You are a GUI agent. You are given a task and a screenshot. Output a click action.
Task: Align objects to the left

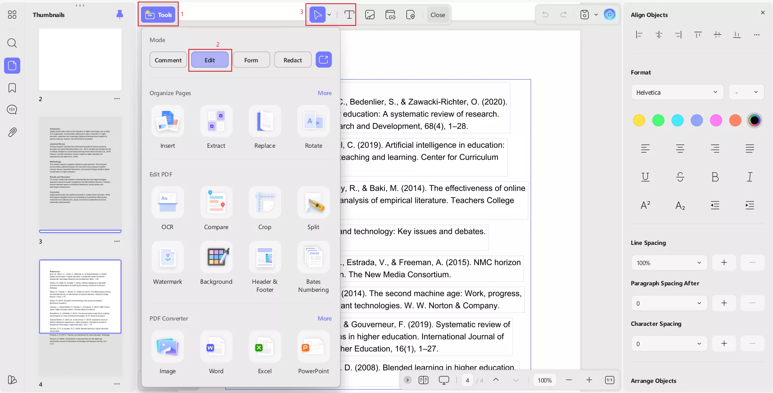coord(639,35)
